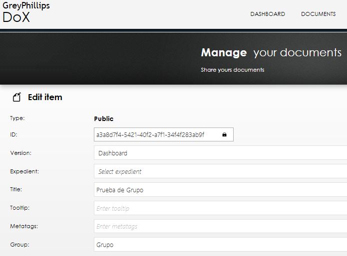Click the Public type value
347x256 pixels.
[x=103, y=119]
